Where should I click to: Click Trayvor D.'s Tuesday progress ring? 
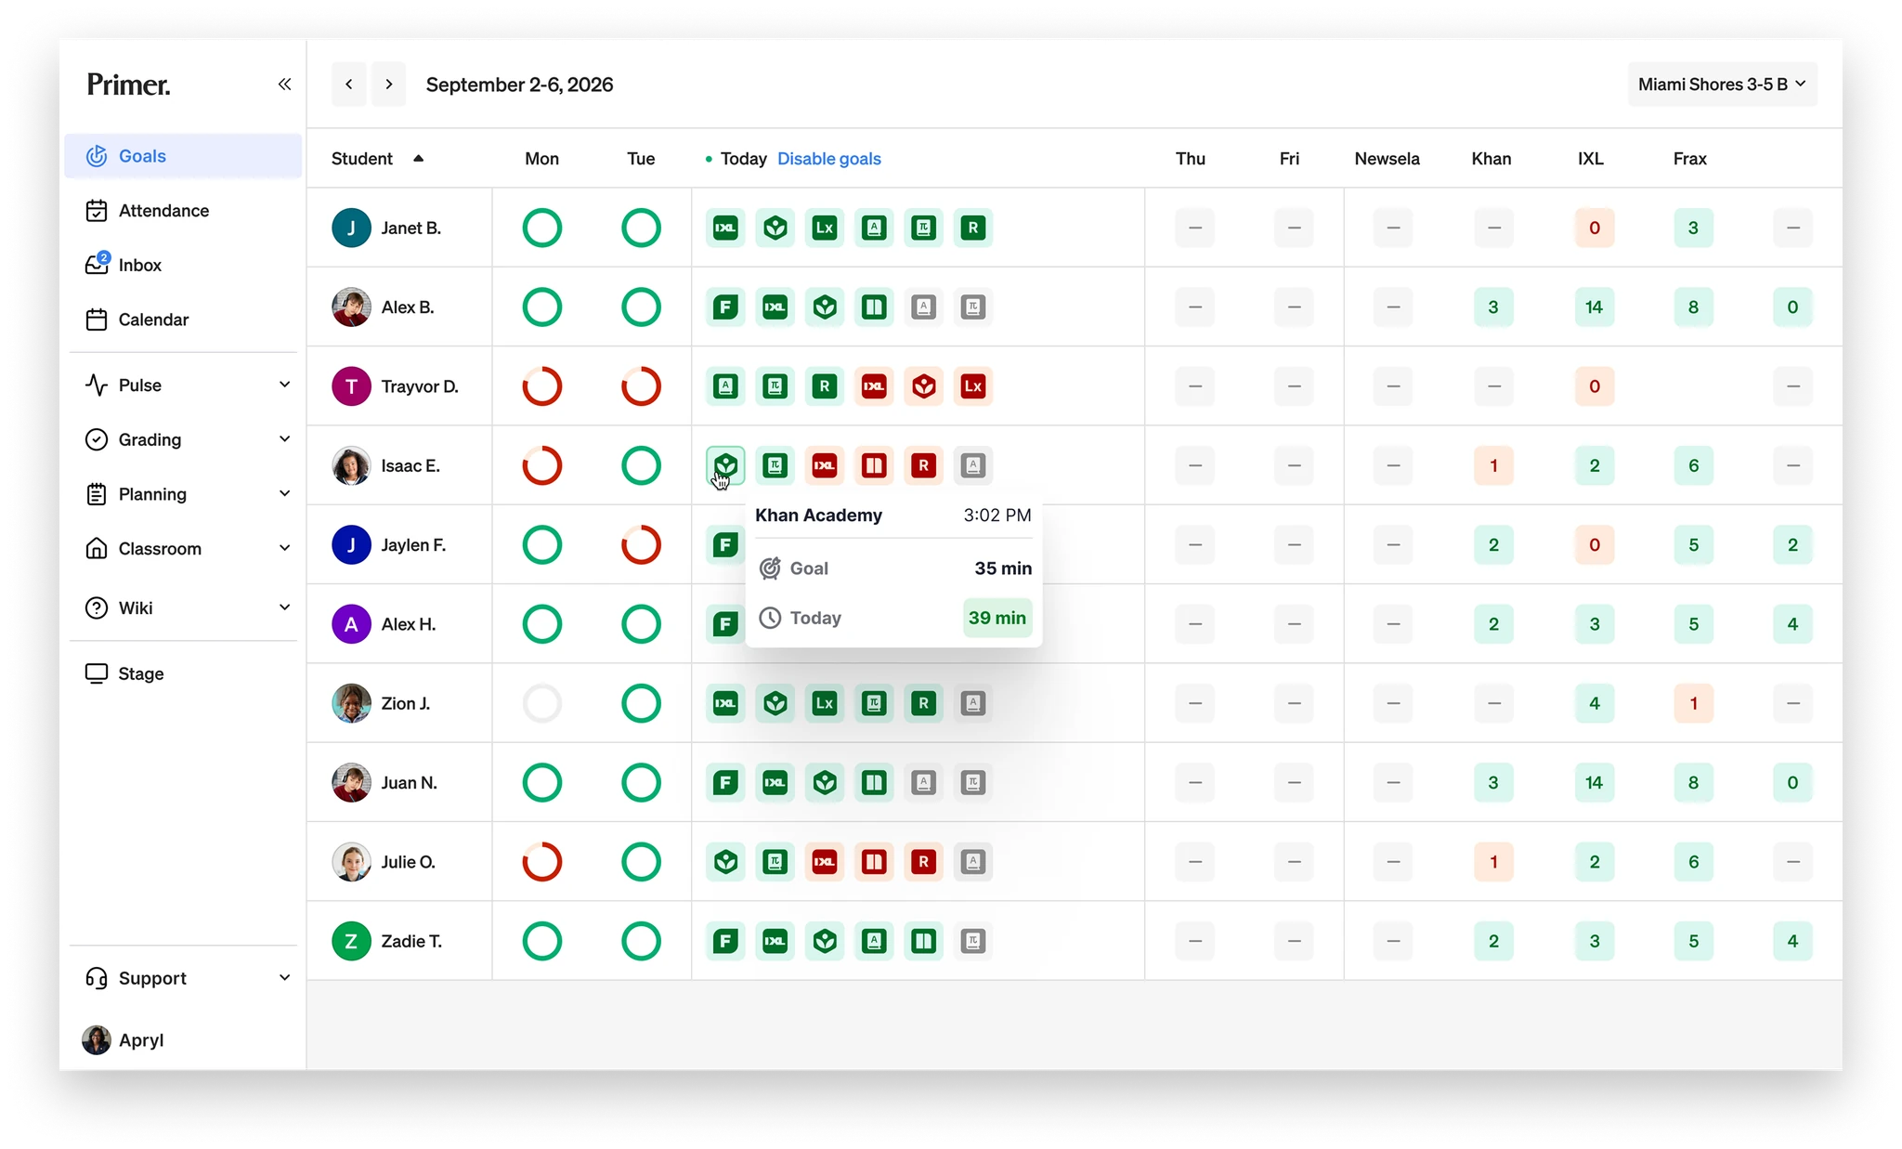[x=641, y=386]
